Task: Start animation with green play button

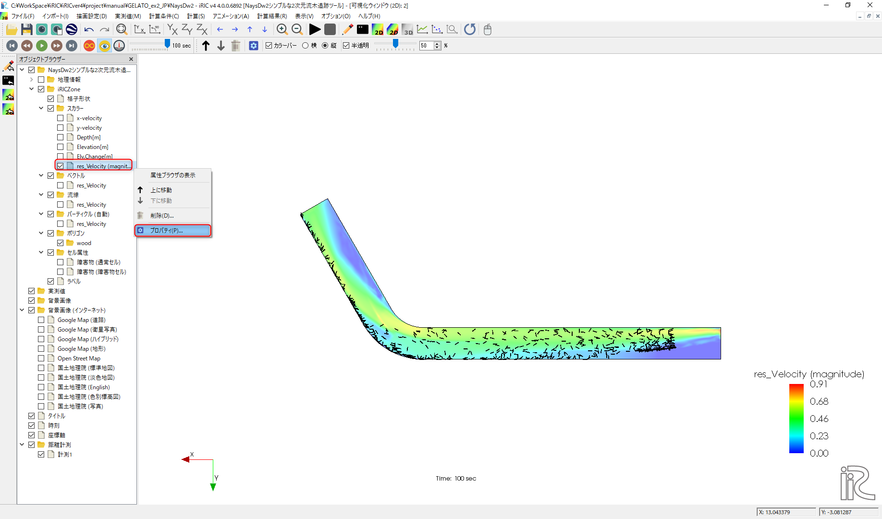Action: [x=42, y=46]
